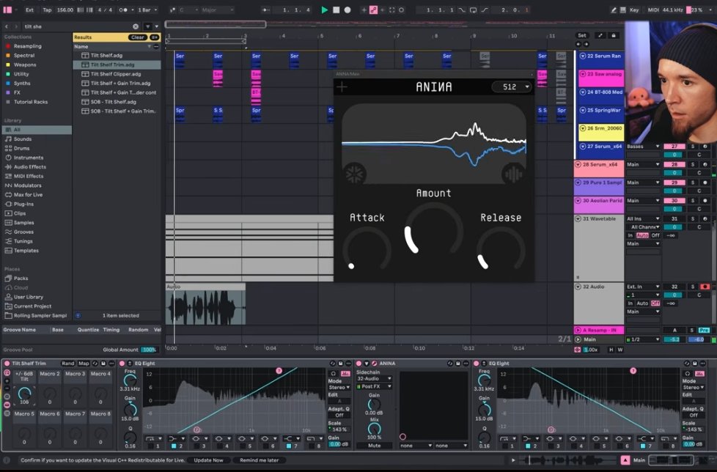Select Tilt Shelf Clipper.adg in results
717x472 pixels.
[x=116, y=74]
